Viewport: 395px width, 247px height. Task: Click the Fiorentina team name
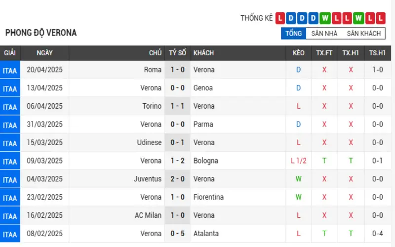208,197
